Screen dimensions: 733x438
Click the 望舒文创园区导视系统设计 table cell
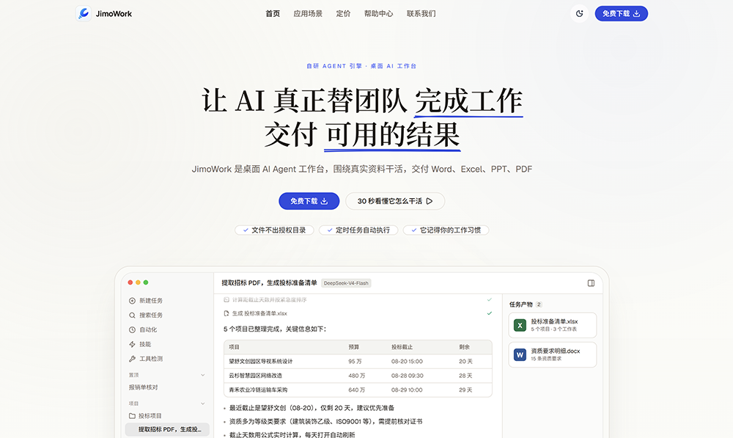(x=261, y=361)
